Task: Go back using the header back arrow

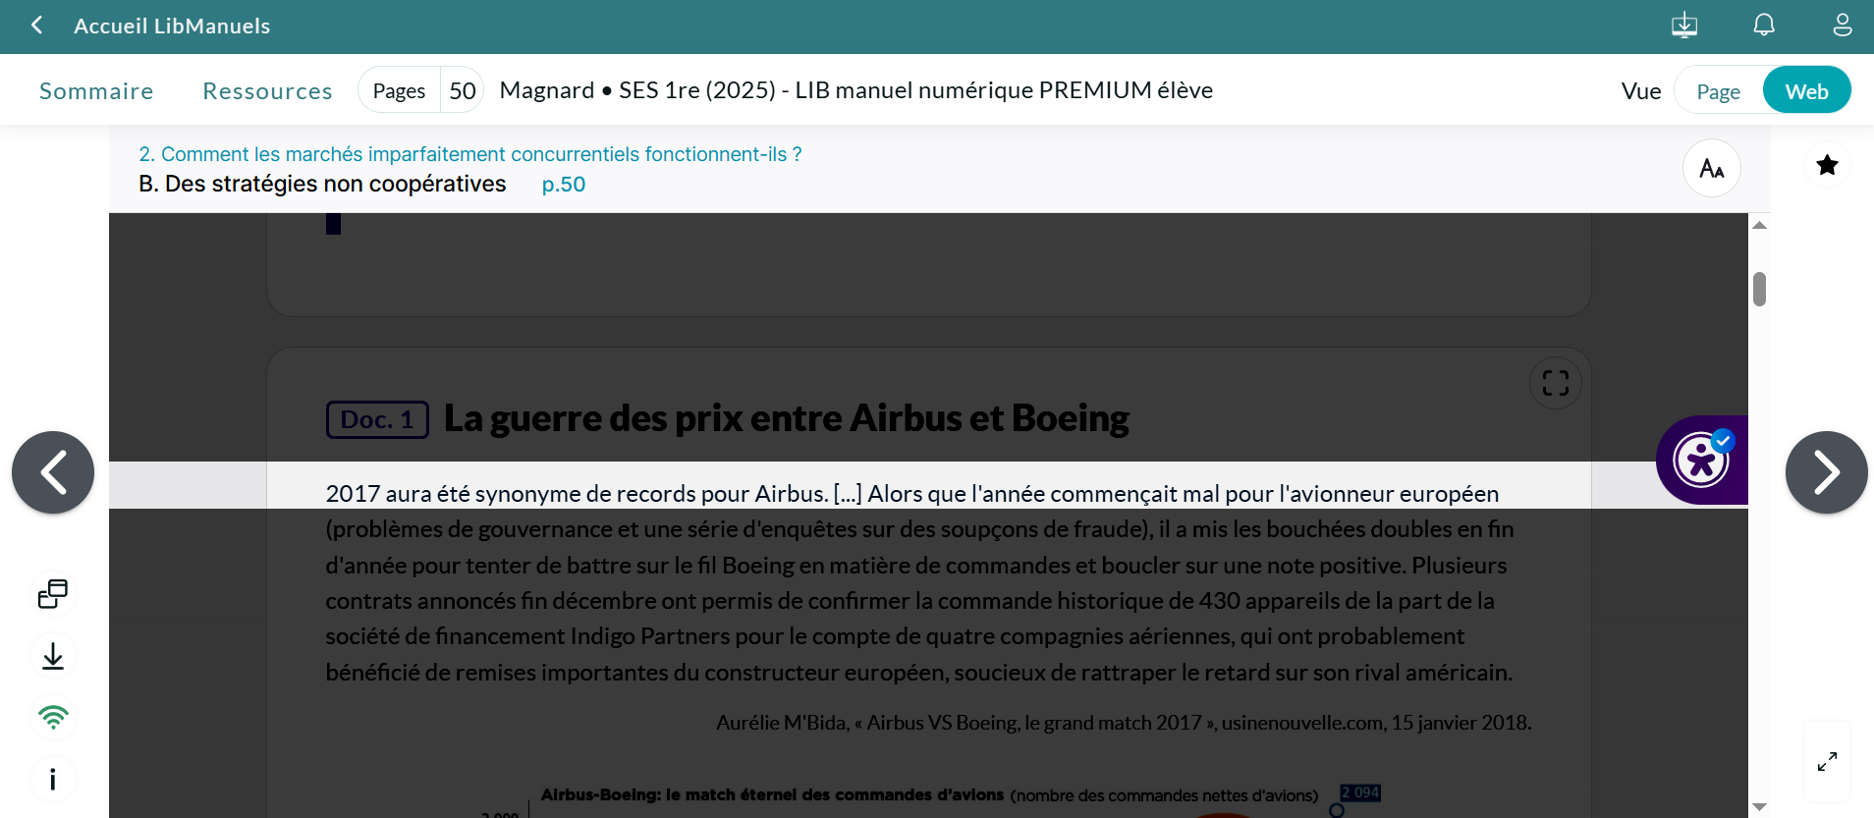Action: point(37,26)
